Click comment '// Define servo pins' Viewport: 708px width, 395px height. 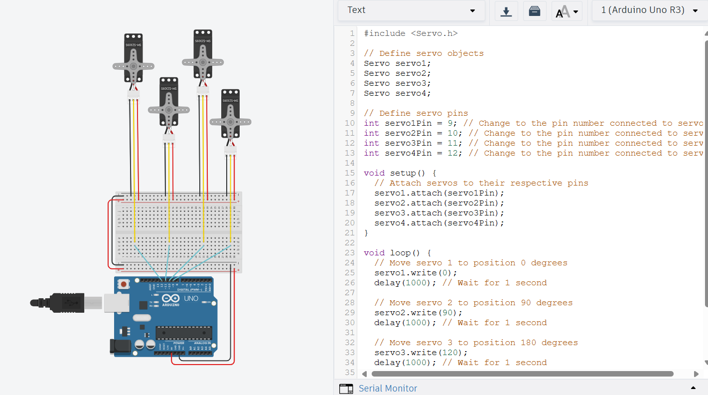416,113
